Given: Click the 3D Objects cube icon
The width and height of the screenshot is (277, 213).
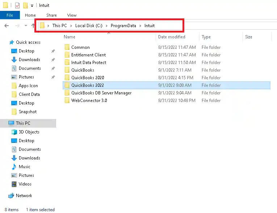Looking at the screenshot, I should 14,132.
